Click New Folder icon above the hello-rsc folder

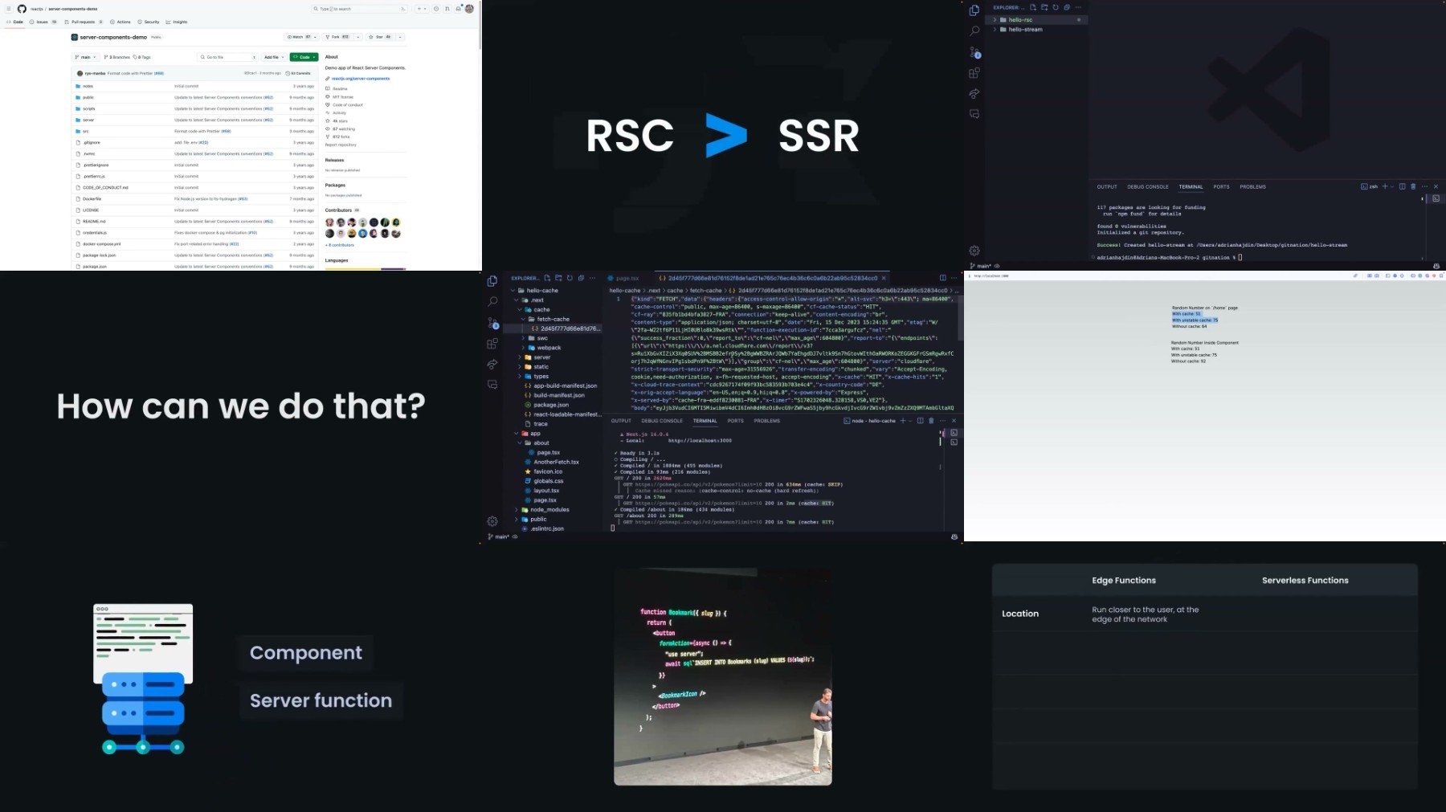[1044, 7]
